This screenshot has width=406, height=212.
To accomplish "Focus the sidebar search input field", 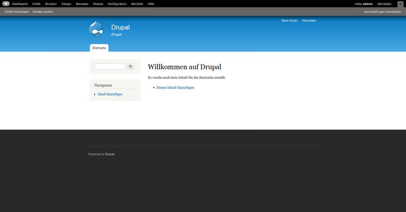I will coord(110,66).
